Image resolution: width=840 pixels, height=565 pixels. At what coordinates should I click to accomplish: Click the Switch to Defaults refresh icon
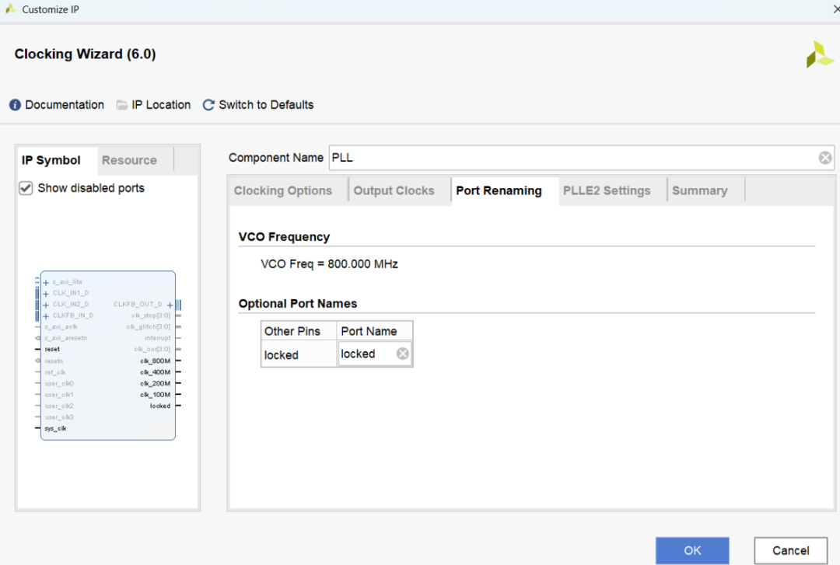coord(208,105)
